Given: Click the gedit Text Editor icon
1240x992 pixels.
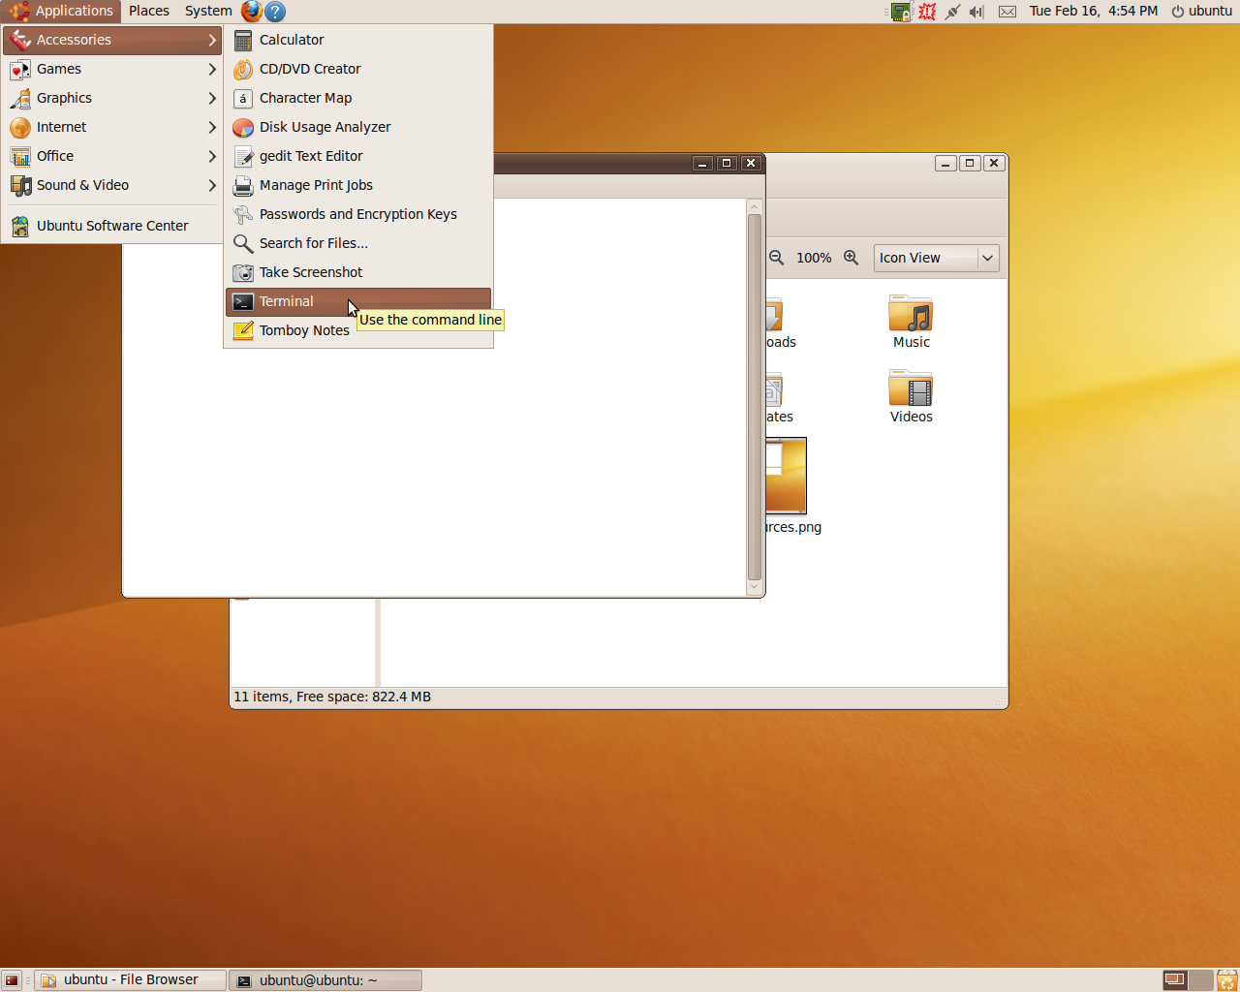Looking at the screenshot, I should coord(242,156).
